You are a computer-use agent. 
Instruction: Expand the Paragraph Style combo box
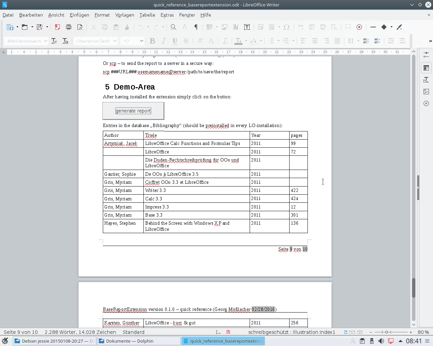point(45,41)
